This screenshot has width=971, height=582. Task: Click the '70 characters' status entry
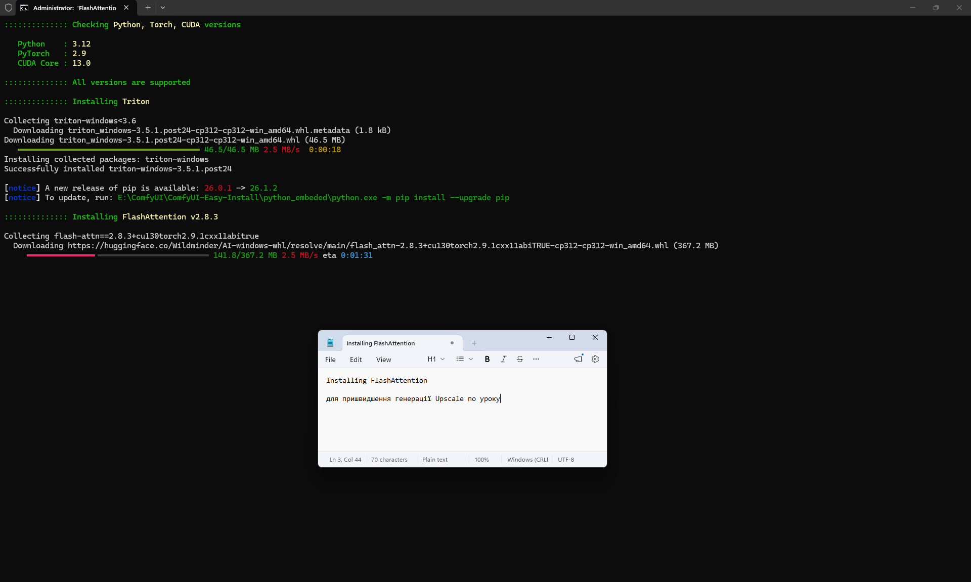pos(389,460)
